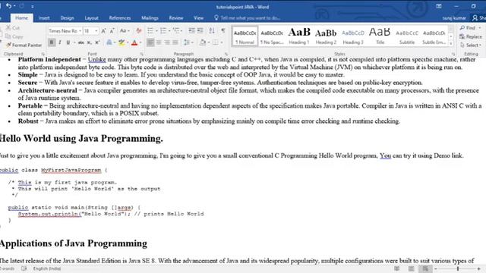Image resolution: width=486 pixels, height=273 pixels.
Task: Click Line and Paragraph Spacing icon
Action: click(x=187, y=42)
